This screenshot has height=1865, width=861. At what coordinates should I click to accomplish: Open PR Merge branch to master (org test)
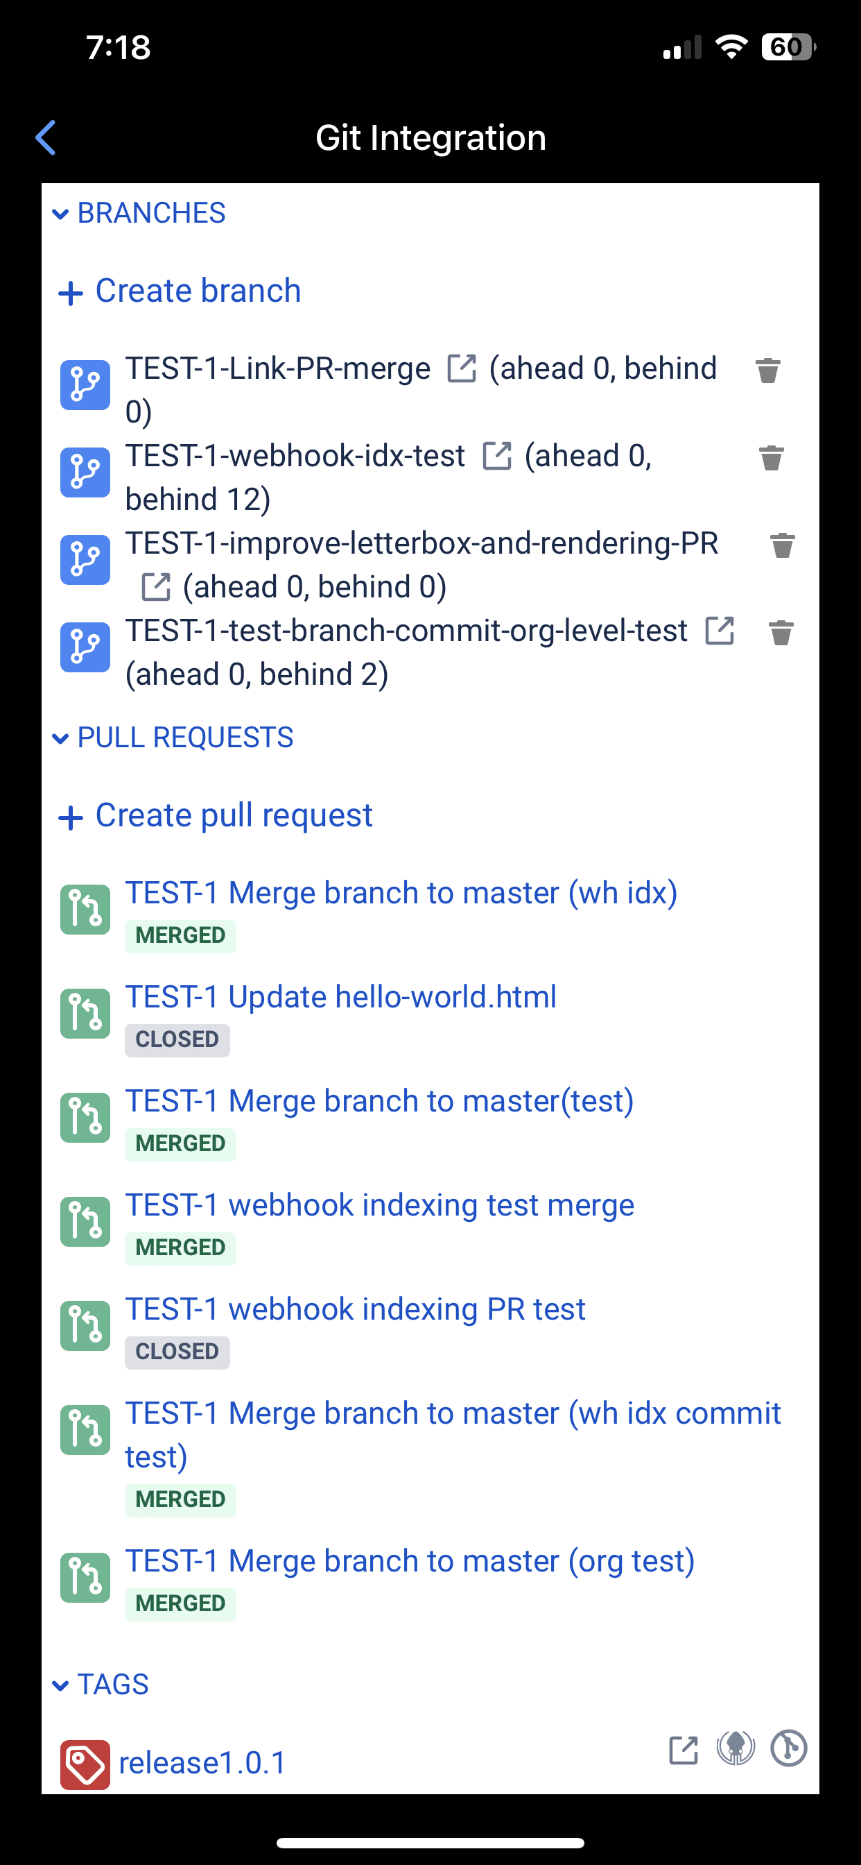[410, 1562]
